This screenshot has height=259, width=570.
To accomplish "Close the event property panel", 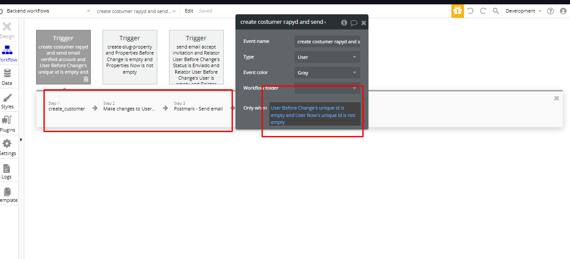I will [x=364, y=23].
